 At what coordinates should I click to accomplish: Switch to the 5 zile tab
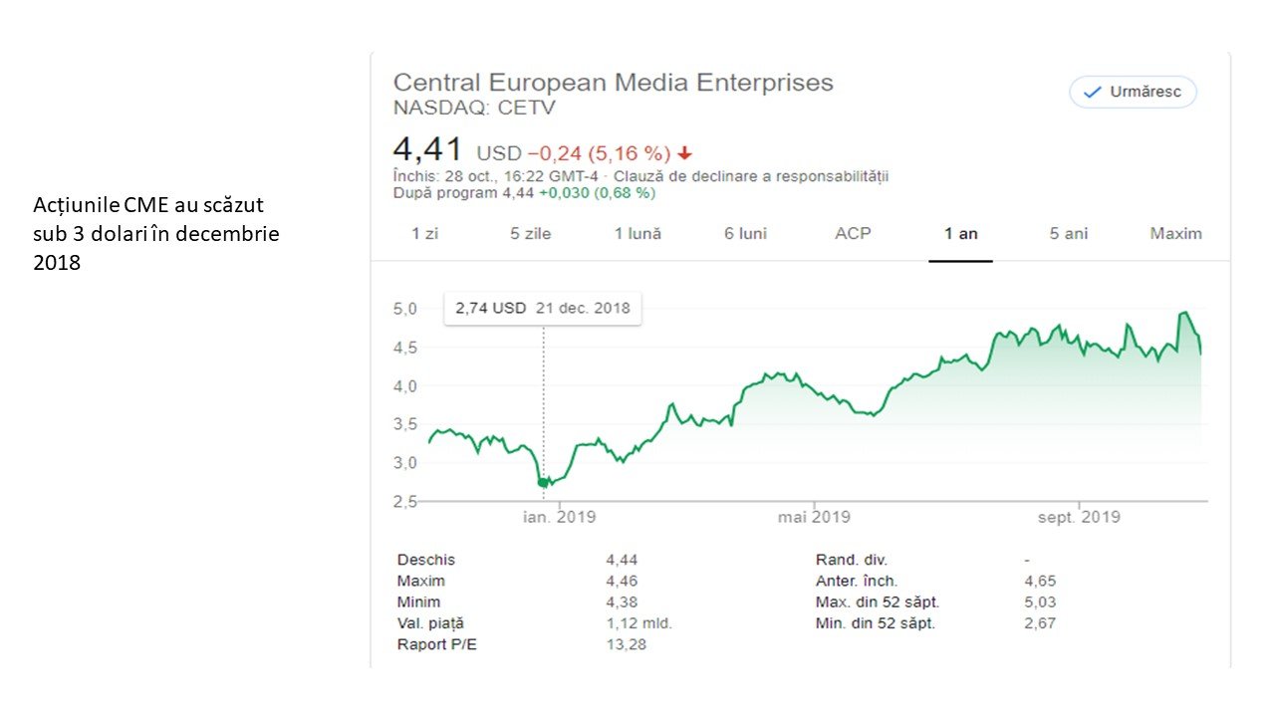[530, 234]
